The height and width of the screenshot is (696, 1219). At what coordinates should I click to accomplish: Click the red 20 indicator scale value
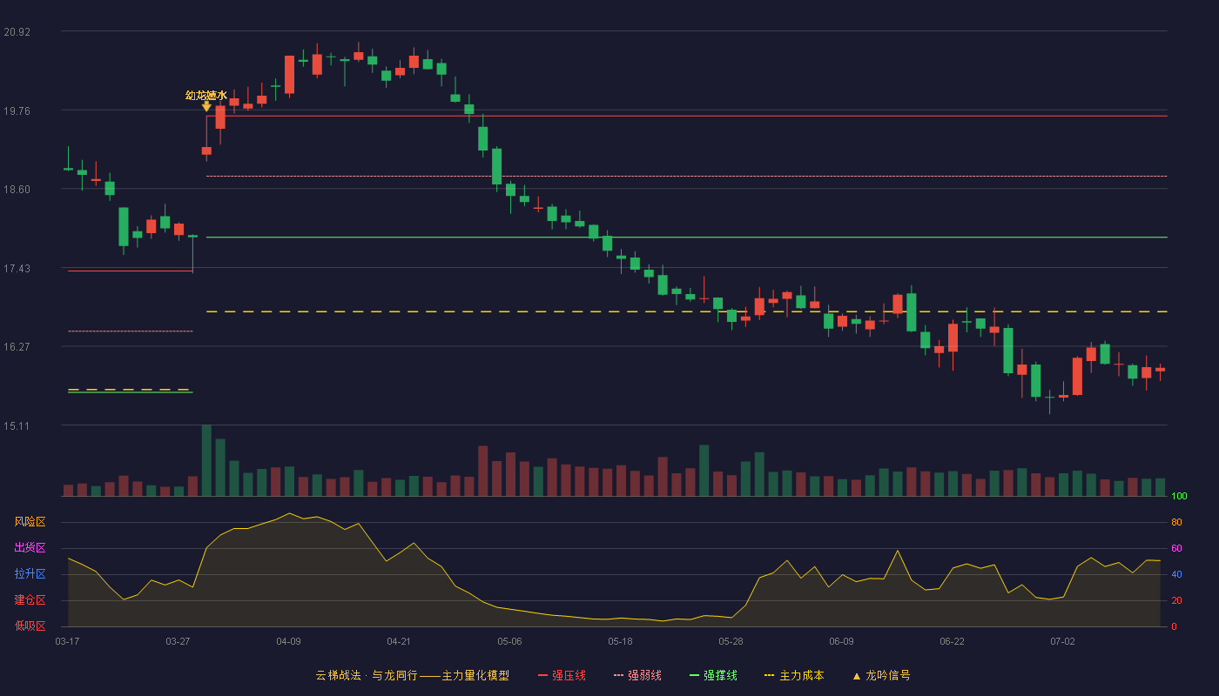click(1176, 600)
